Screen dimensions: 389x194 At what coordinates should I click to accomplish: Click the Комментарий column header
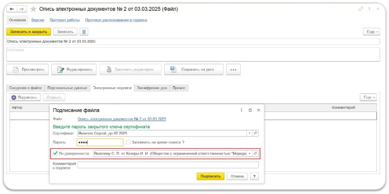353,108
